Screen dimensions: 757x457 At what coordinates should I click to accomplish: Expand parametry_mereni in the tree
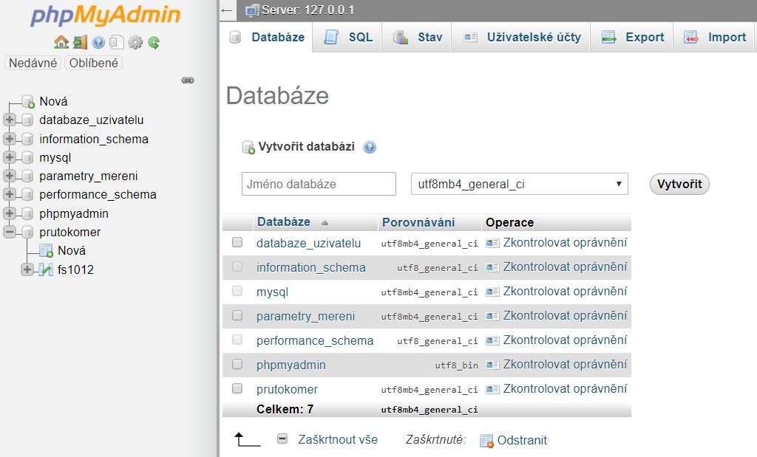[x=10, y=176]
